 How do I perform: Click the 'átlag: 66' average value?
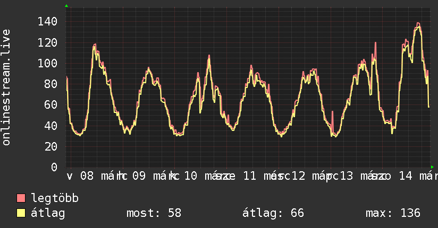[273, 213]
